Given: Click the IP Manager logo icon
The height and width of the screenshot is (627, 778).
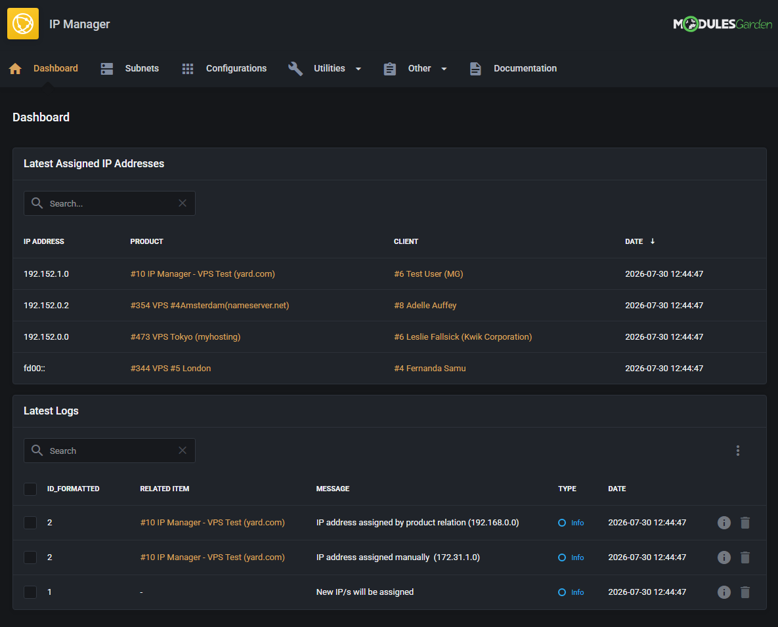Looking at the screenshot, I should point(23,24).
